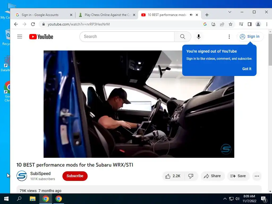Open more actions ellipsis below video
Image resolution: width=272 pixels, height=204 pixels.
[x=257, y=176]
